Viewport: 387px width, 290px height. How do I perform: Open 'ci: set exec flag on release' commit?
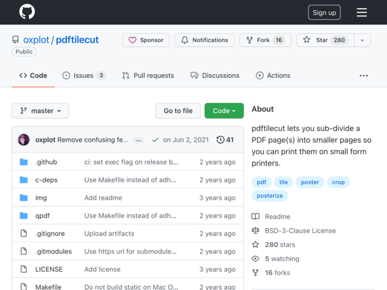point(131,162)
